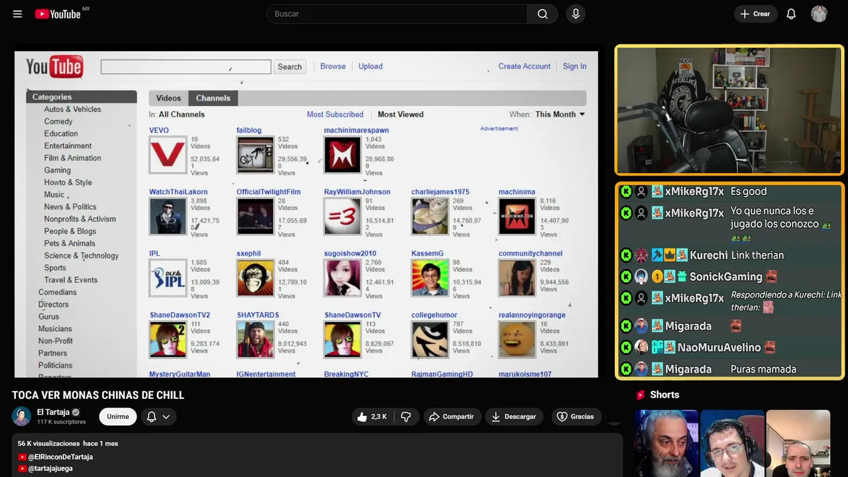Click machinimarespawn channel icon
Viewport: 848px width, 477px height.
343,155
